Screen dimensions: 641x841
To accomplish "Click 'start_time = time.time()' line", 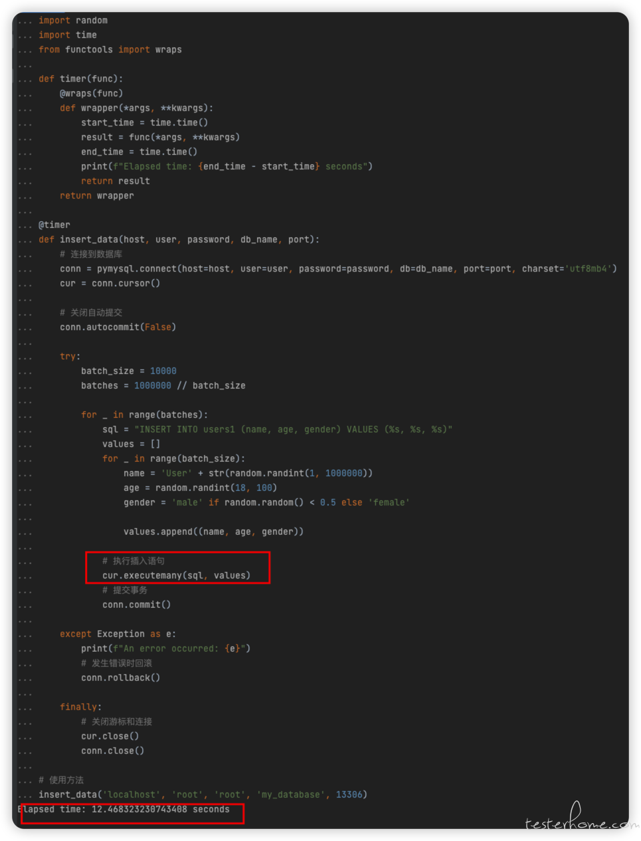I will click(x=145, y=123).
